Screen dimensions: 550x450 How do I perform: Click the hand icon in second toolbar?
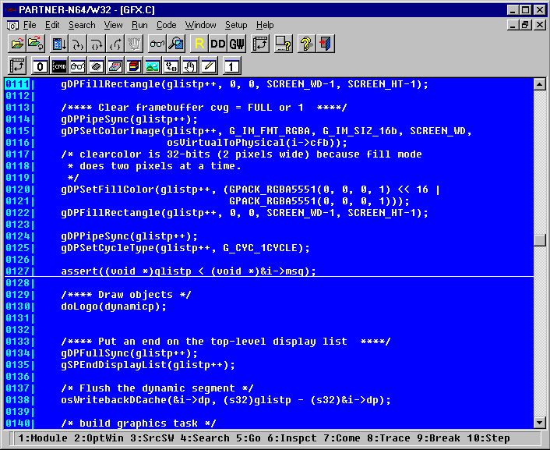point(189,66)
